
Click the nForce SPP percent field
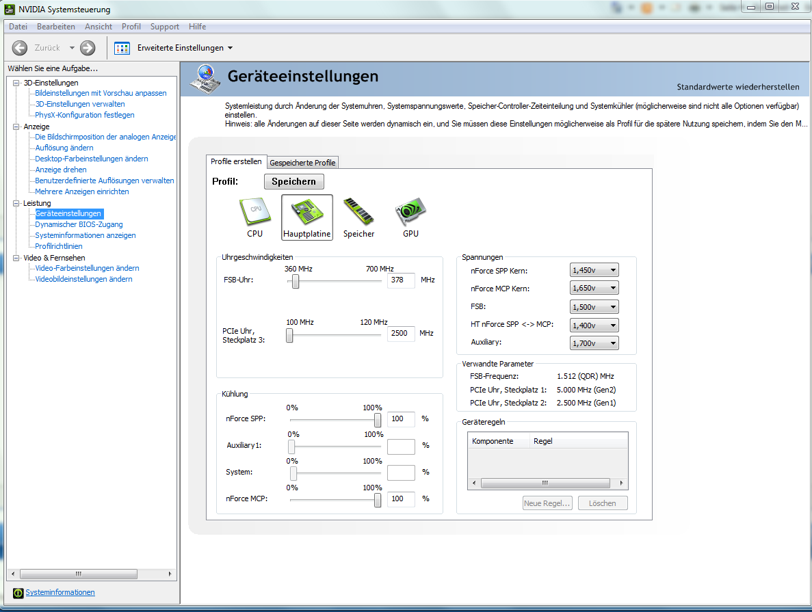click(401, 419)
